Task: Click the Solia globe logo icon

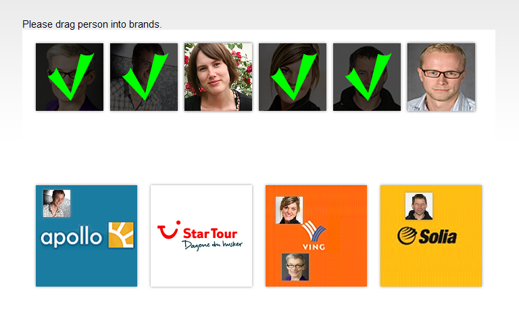Action: (409, 236)
